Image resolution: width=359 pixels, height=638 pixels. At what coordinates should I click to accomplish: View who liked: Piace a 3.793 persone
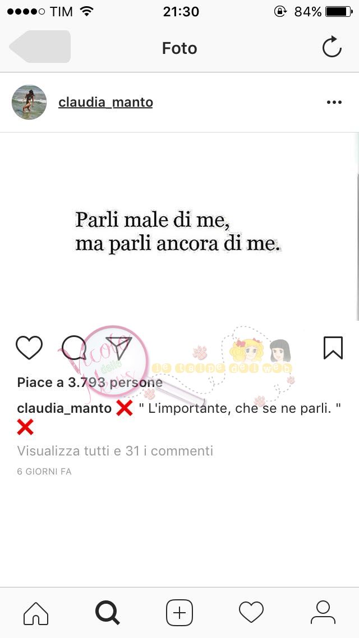(90, 382)
